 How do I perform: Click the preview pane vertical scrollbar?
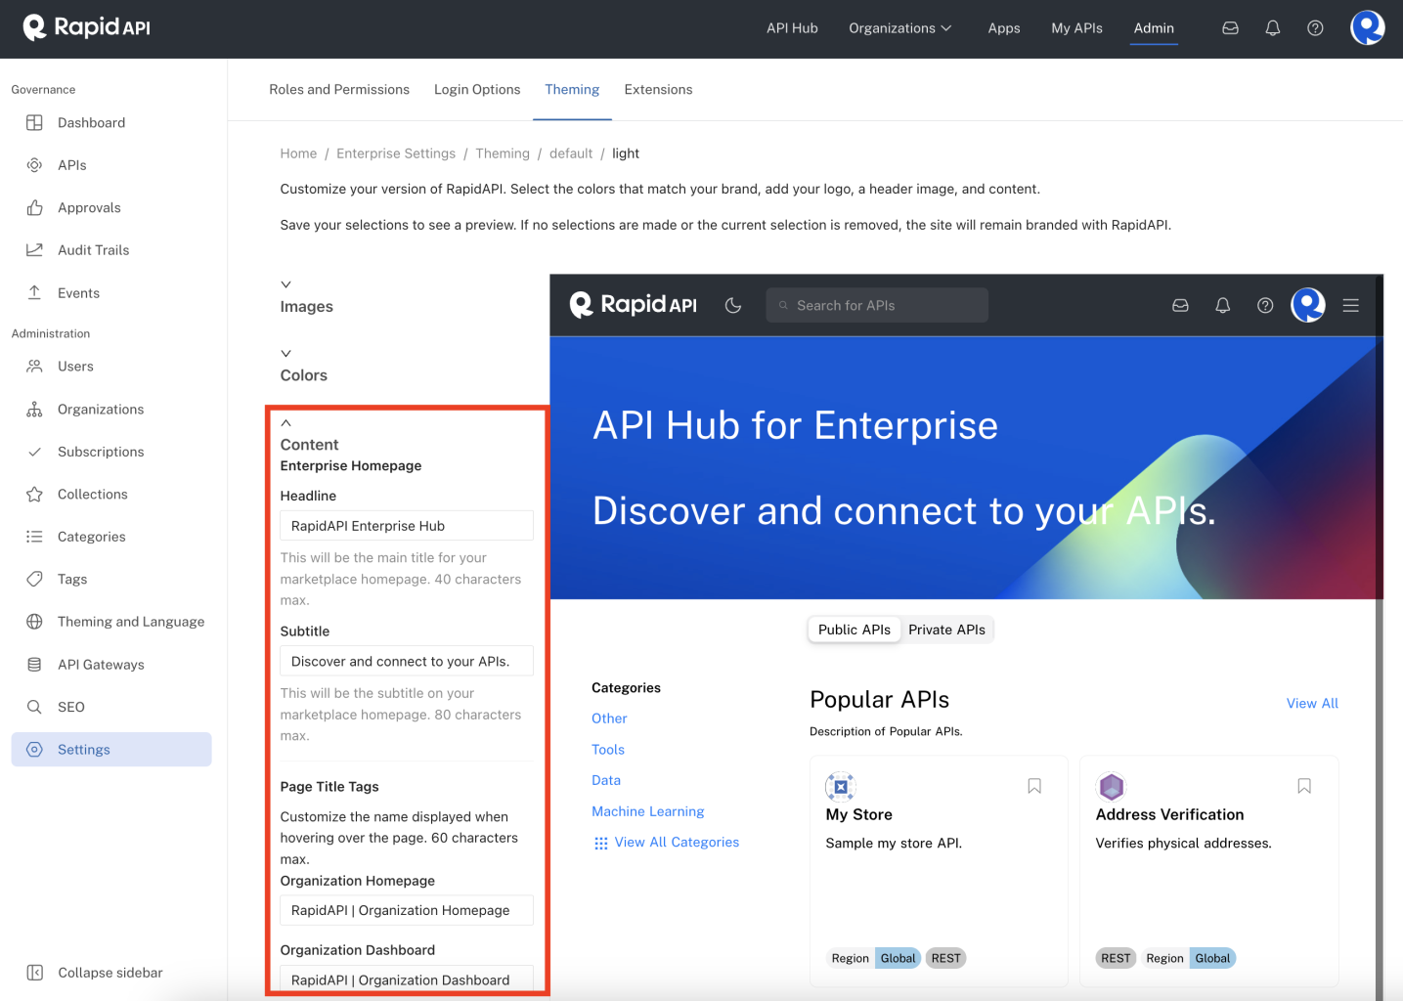pyautogui.click(x=1379, y=637)
